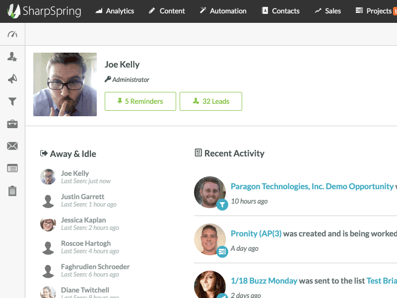Image resolution: width=397 pixels, height=298 pixels.
Task: Click 'A day ago' timestamp
Action: click(x=244, y=248)
